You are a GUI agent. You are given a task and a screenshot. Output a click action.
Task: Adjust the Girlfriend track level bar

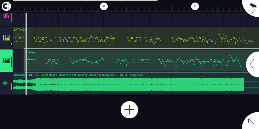click(12, 62)
